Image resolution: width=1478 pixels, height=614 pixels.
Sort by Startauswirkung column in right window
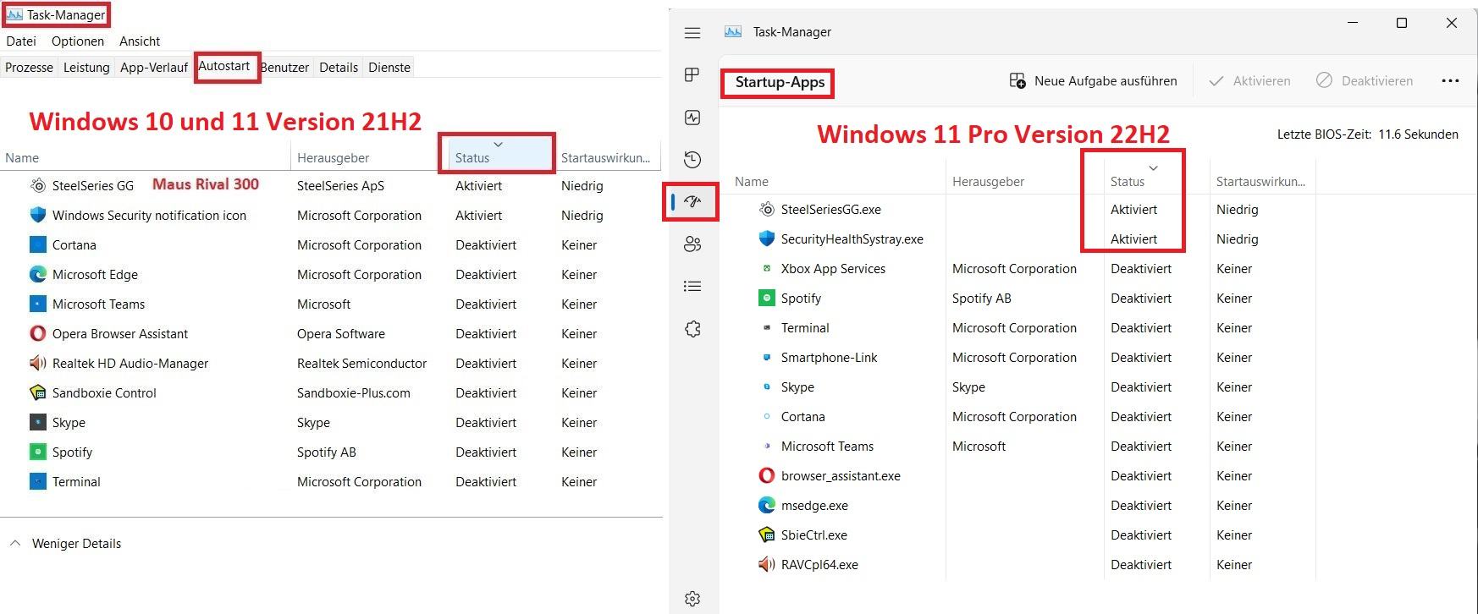pyautogui.click(x=1260, y=181)
